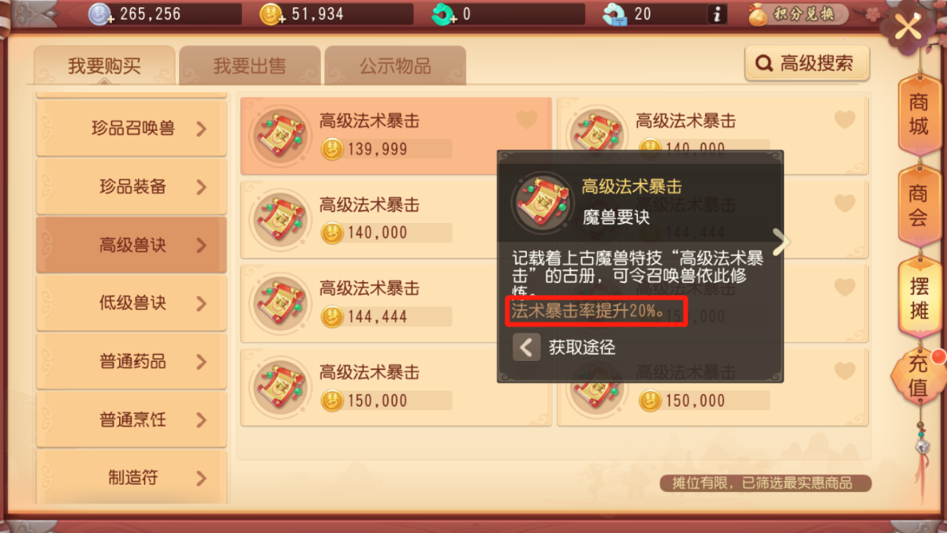947x533 pixels.
Task: Select left listing priced 140,000
Action: click(x=396, y=219)
